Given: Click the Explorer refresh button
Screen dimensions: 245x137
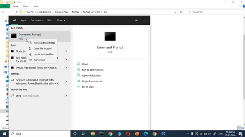Looking at the screenshot, I should [x=181, y=12].
